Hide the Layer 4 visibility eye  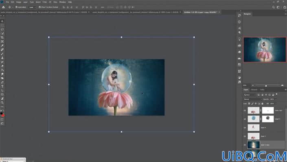(245, 128)
